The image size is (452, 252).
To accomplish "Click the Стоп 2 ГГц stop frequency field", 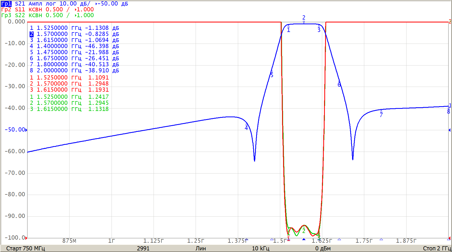I will (436, 248).
